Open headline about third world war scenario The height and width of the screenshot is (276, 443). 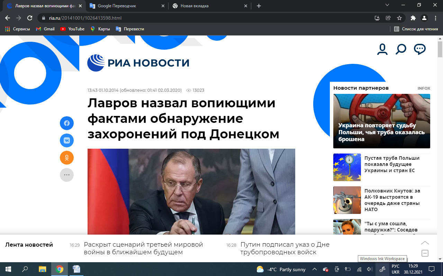tap(143, 248)
